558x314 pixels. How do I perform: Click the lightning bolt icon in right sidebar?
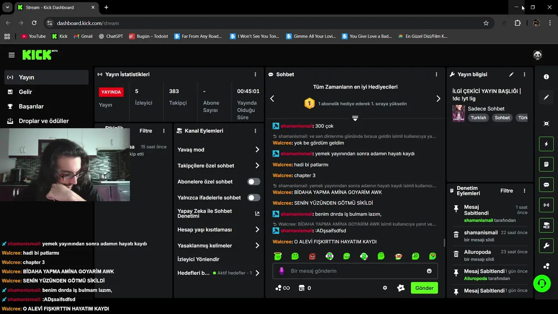[546, 144]
